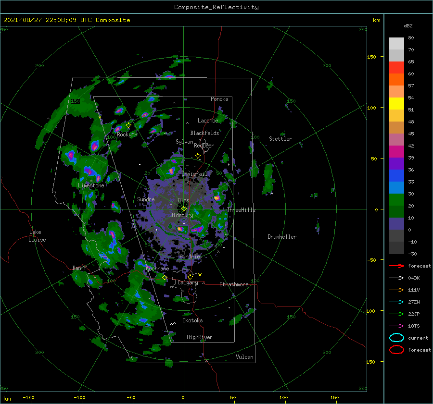Image resolution: width=433 pixels, height=404 pixels.
Task: Click the yellow diamond marker below Cochrane
Action: click(x=165, y=278)
